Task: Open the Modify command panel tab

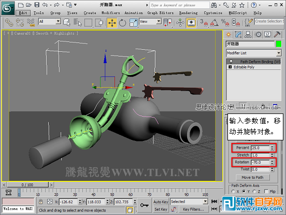Action: 238,35
